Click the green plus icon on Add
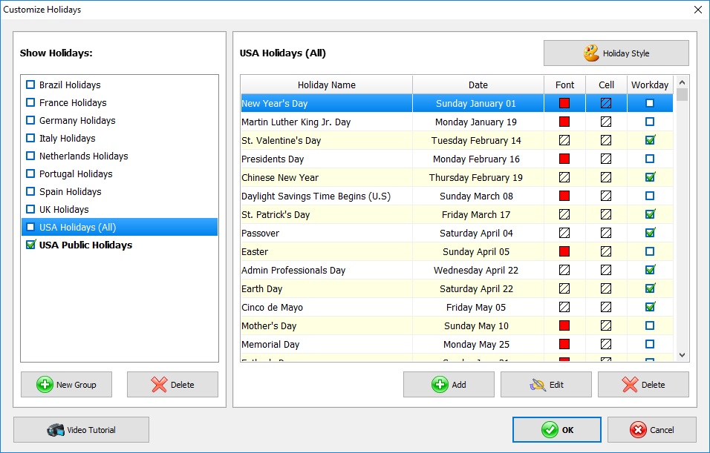Screen dimensions: 710x453 tap(440, 385)
